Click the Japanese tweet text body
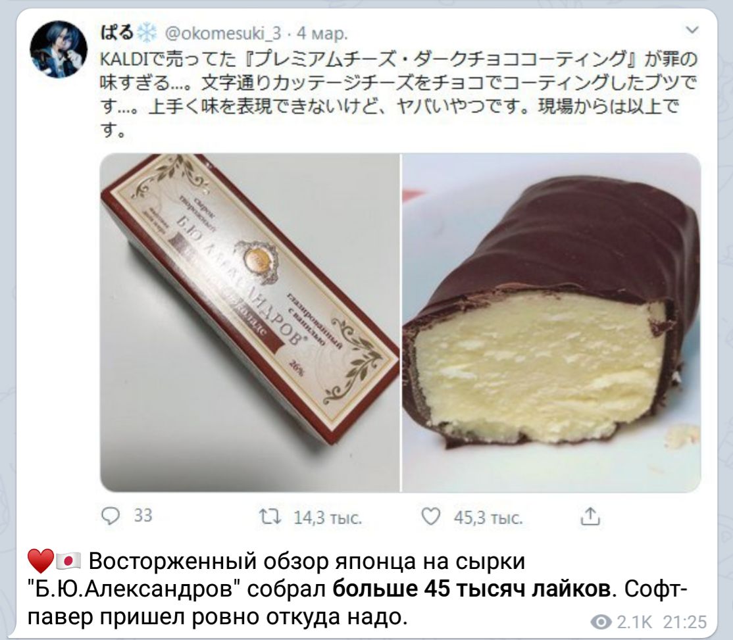Viewport: 733px width, 640px height. (399, 95)
